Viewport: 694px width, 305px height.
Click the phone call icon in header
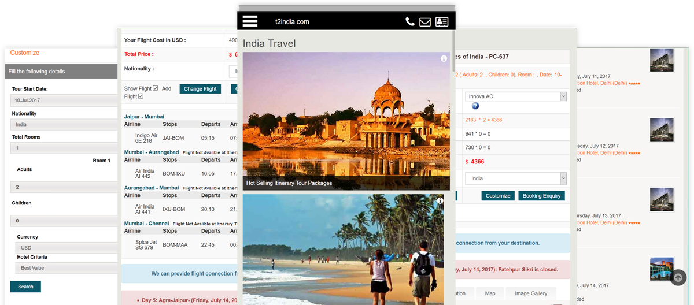coord(409,21)
